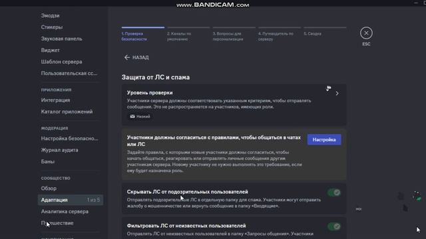
Task: Open Пользовательская сс... sidebar item
Action: [x=69, y=73]
